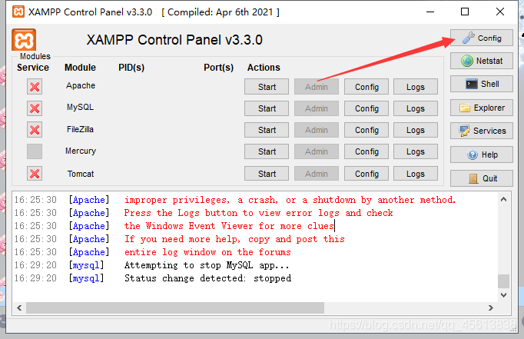524x339 pixels.
Task: Start the MySQL module
Action: pos(267,108)
